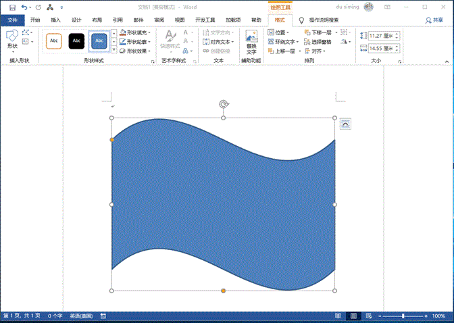Click the zoom slider in status bar

coord(403,316)
